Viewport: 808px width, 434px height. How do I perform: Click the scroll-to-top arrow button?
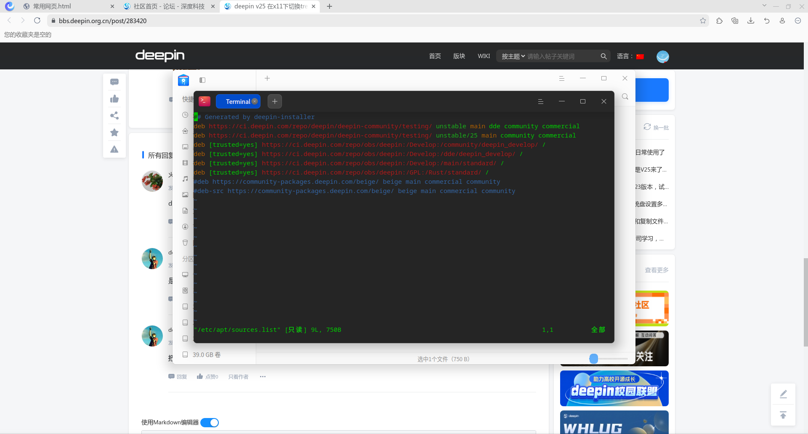[783, 415]
